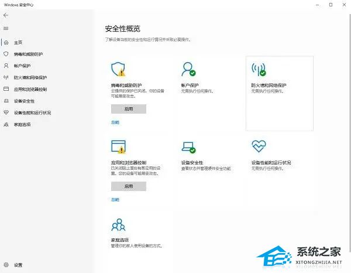Screen dimensions: 351x273
Task: Minimize the Windows Security window
Action: pos(318,5)
